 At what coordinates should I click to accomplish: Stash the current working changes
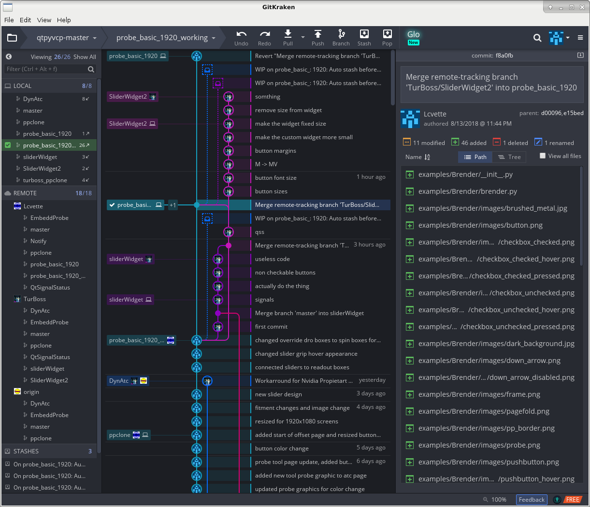pos(364,38)
